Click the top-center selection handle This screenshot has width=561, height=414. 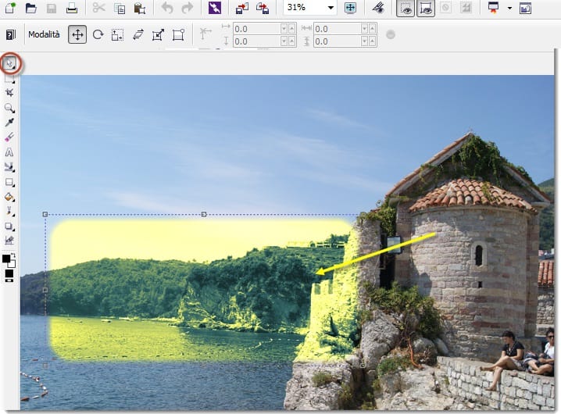click(204, 214)
